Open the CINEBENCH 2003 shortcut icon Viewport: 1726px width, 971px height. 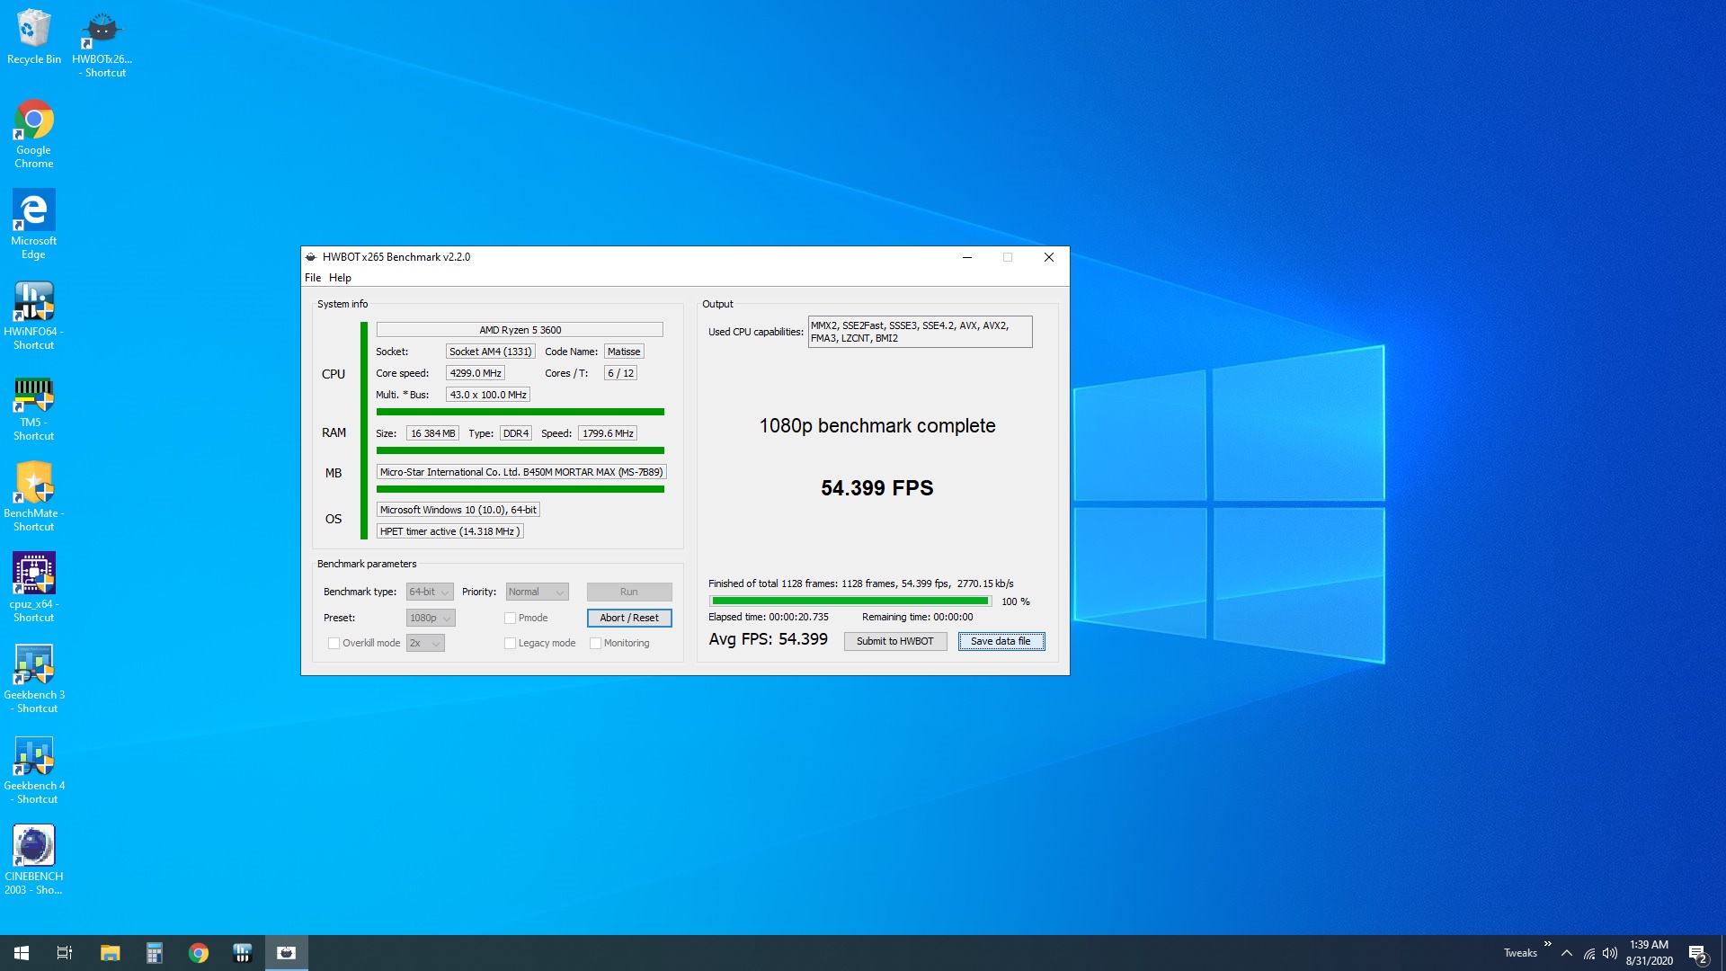click(34, 860)
